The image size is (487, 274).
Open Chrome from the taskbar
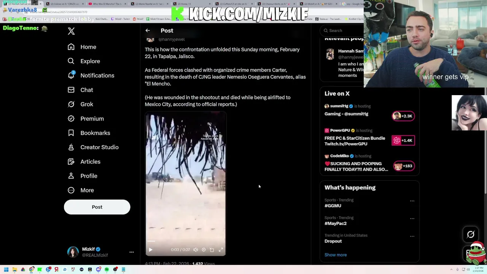(x=31, y=269)
